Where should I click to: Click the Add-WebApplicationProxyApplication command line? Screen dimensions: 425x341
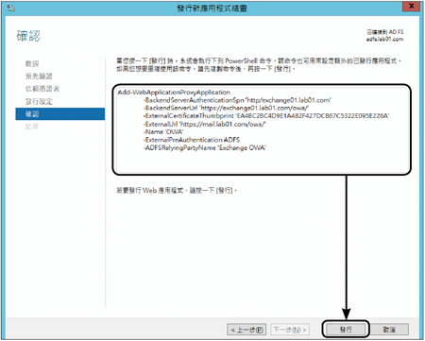[174, 93]
